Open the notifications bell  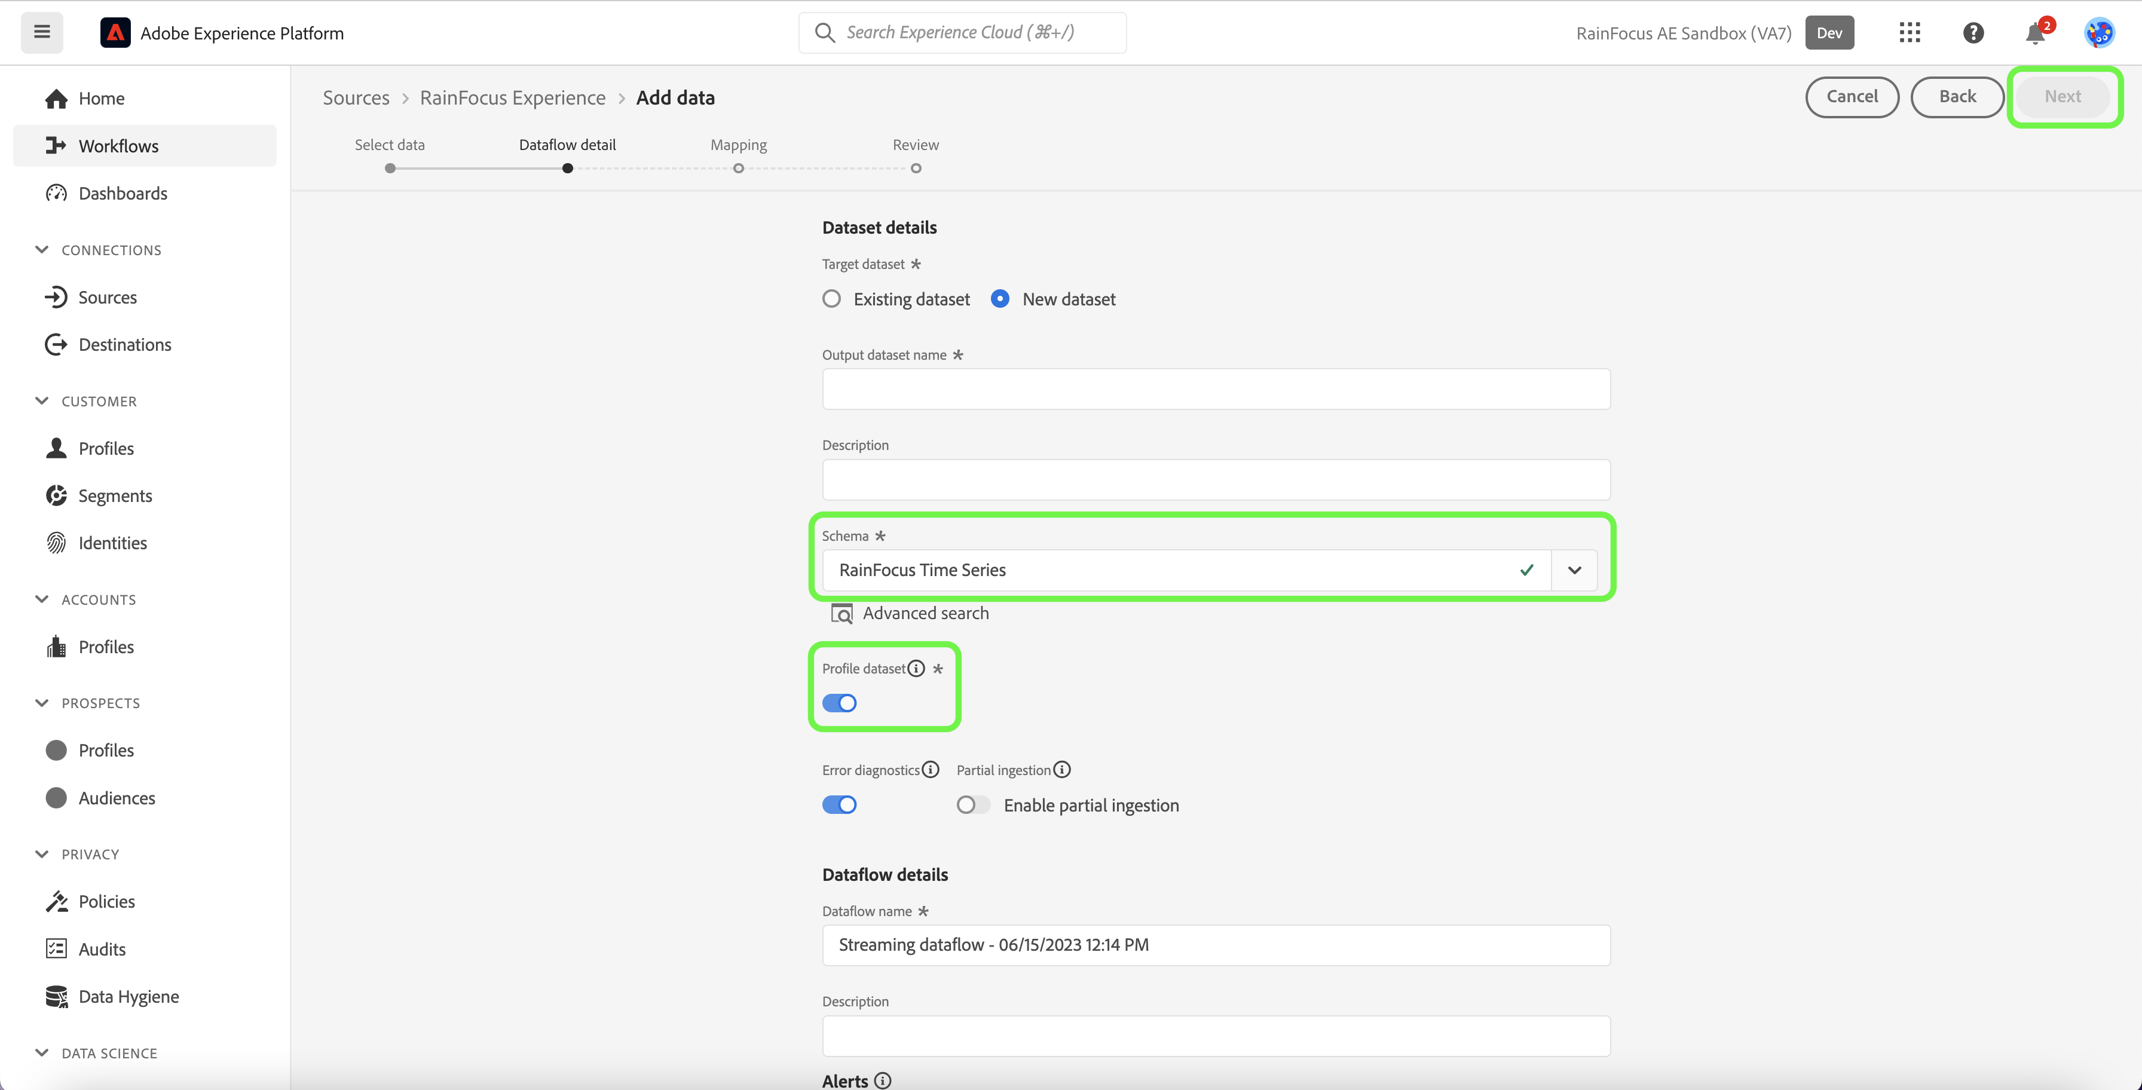click(2035, 33)
